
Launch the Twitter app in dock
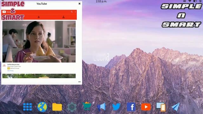pos(116,107)
